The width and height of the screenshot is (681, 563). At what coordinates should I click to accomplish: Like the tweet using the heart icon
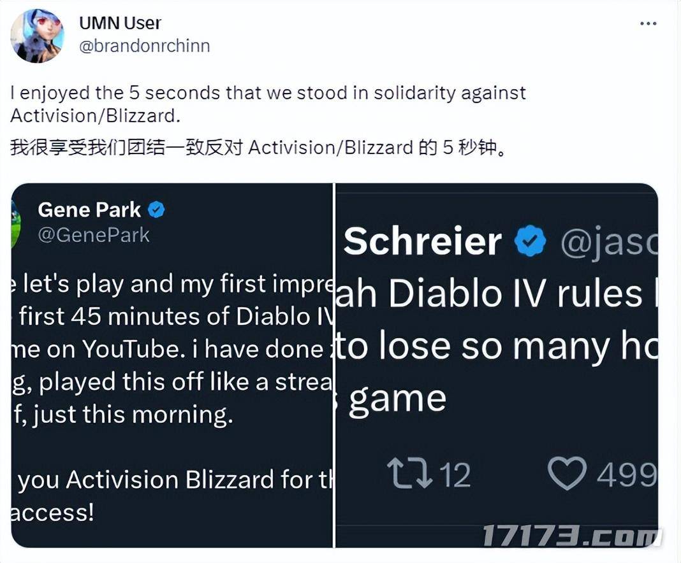point(567,474)
